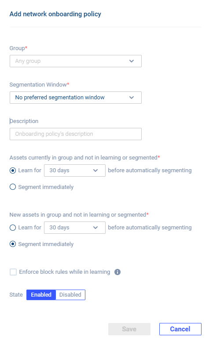Open the 30 days dropdown for current assets
Viewport: 209px width, 341px height.
pos(75,170)
